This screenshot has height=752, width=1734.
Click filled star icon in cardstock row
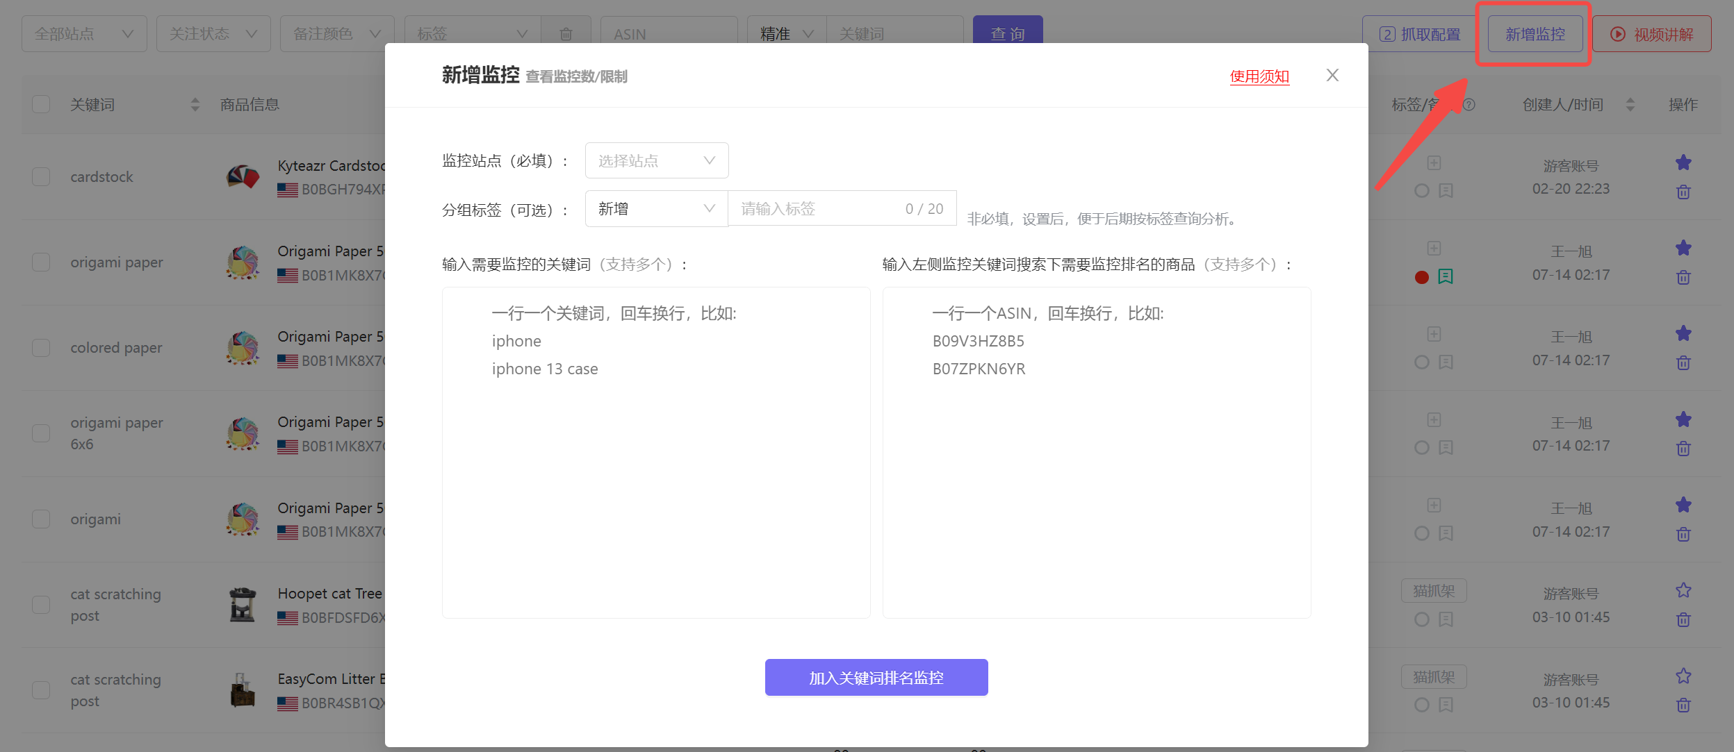pyautogui.click(x=1683, y=162)
